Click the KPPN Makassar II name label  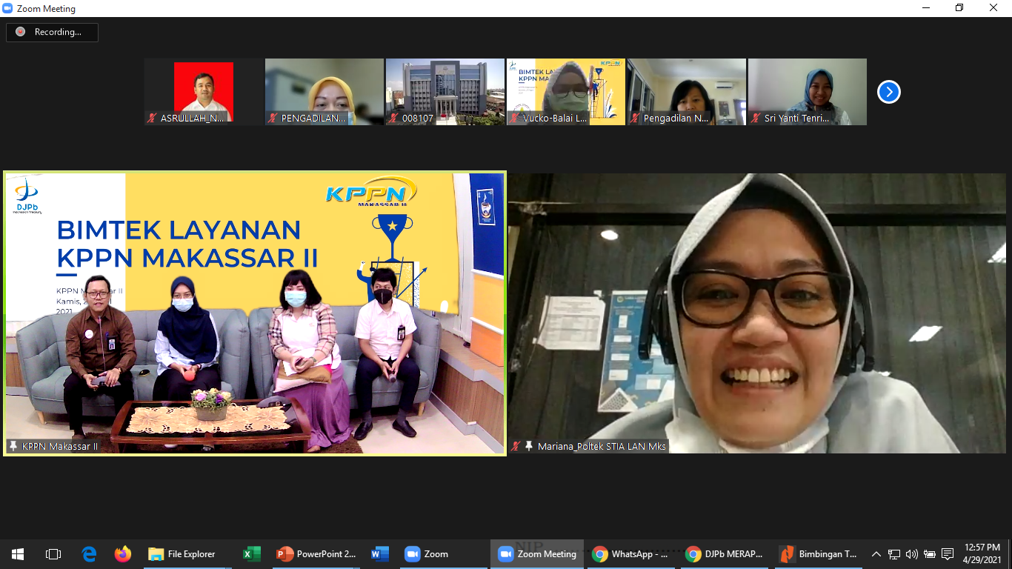[60, 446]
